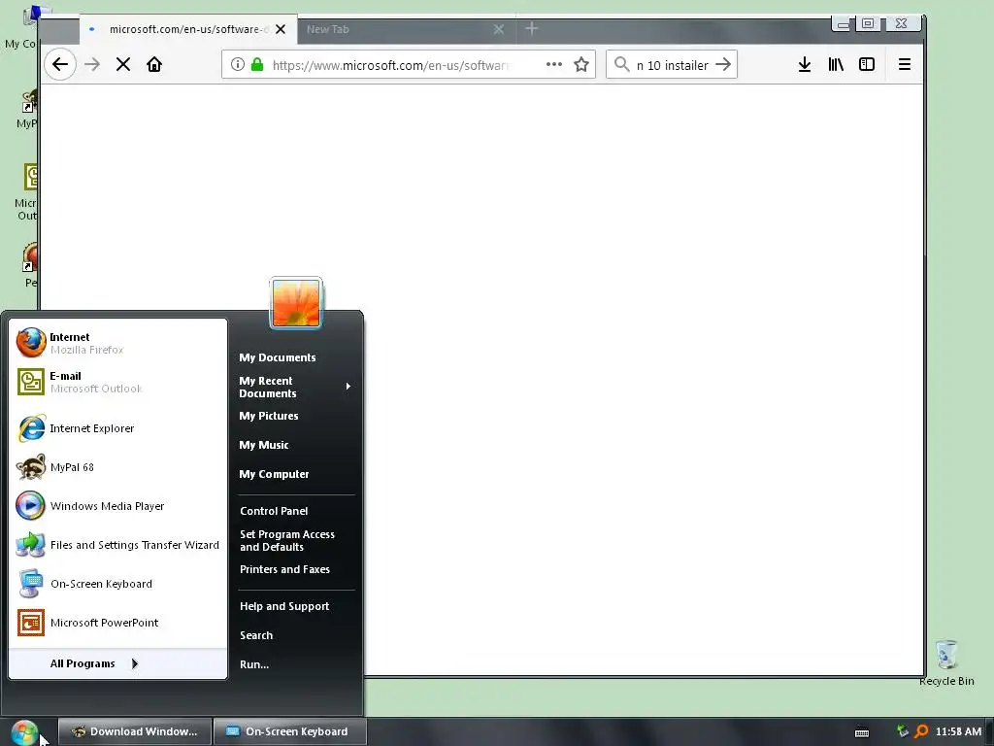Open E-mail Microsoft Outlook in Start menu
This screenshot has height=746, width=994.
117,382
